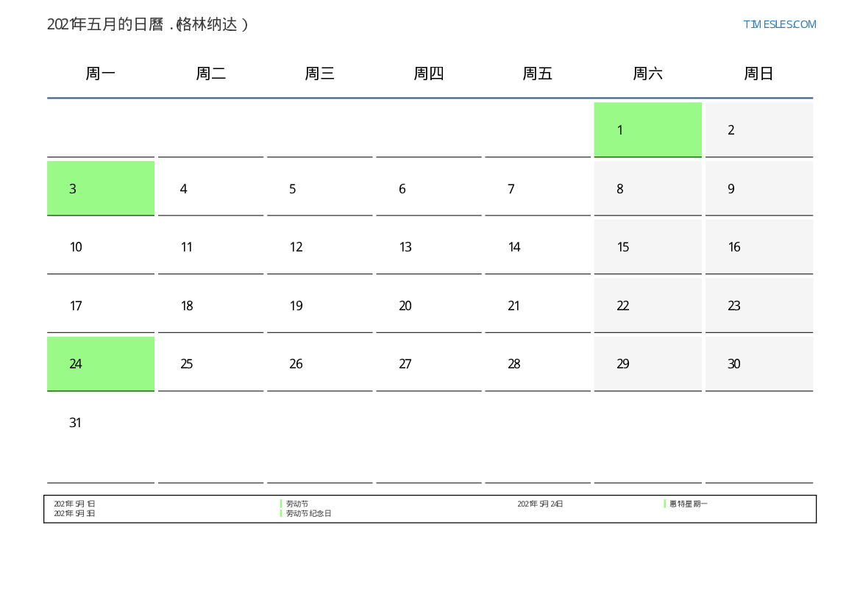The image size is (860, 608).
Task: Select day 13 in the calendar
Action: coord(428,247)
